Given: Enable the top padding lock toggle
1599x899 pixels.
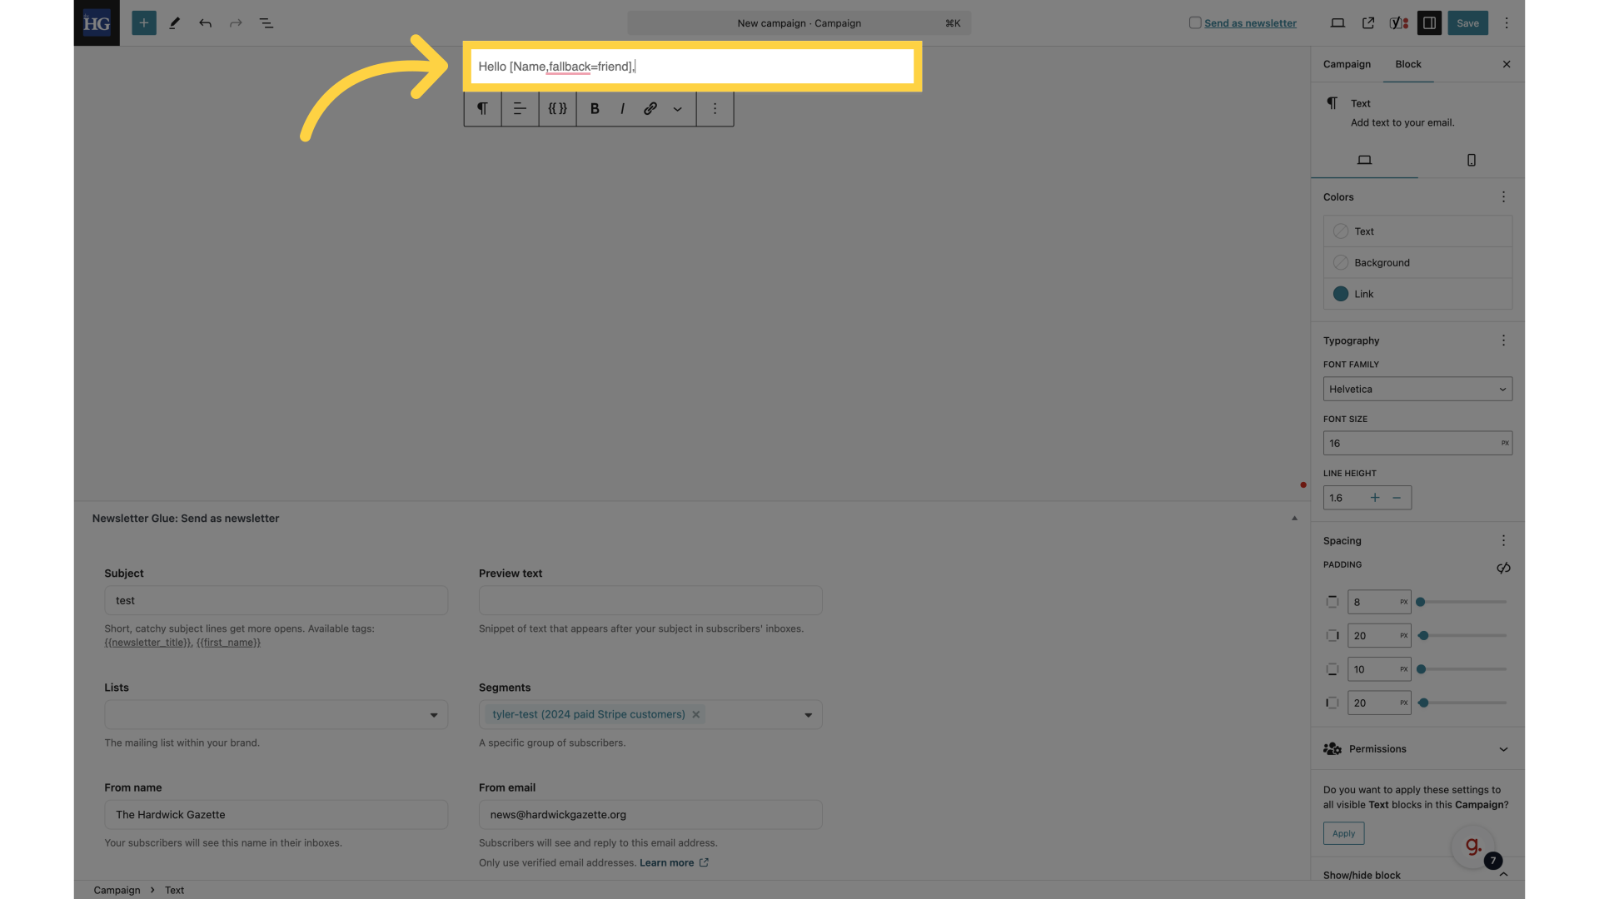Looking at the screenshot, I should tap(1332, 602).
